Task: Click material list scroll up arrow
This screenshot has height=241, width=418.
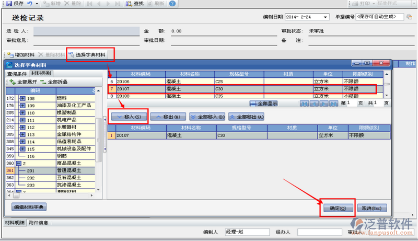Action: (387, 74)
